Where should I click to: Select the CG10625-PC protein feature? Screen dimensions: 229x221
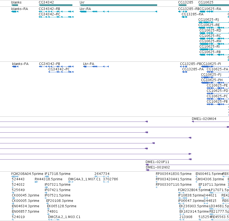[x=218, y=99]
